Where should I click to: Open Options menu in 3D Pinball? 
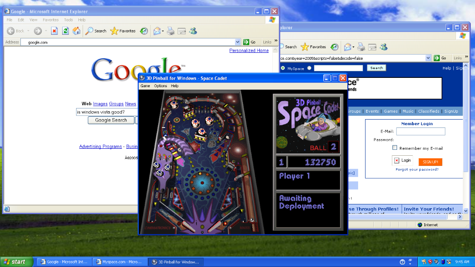pyautogui.click(x=160, y=86)
